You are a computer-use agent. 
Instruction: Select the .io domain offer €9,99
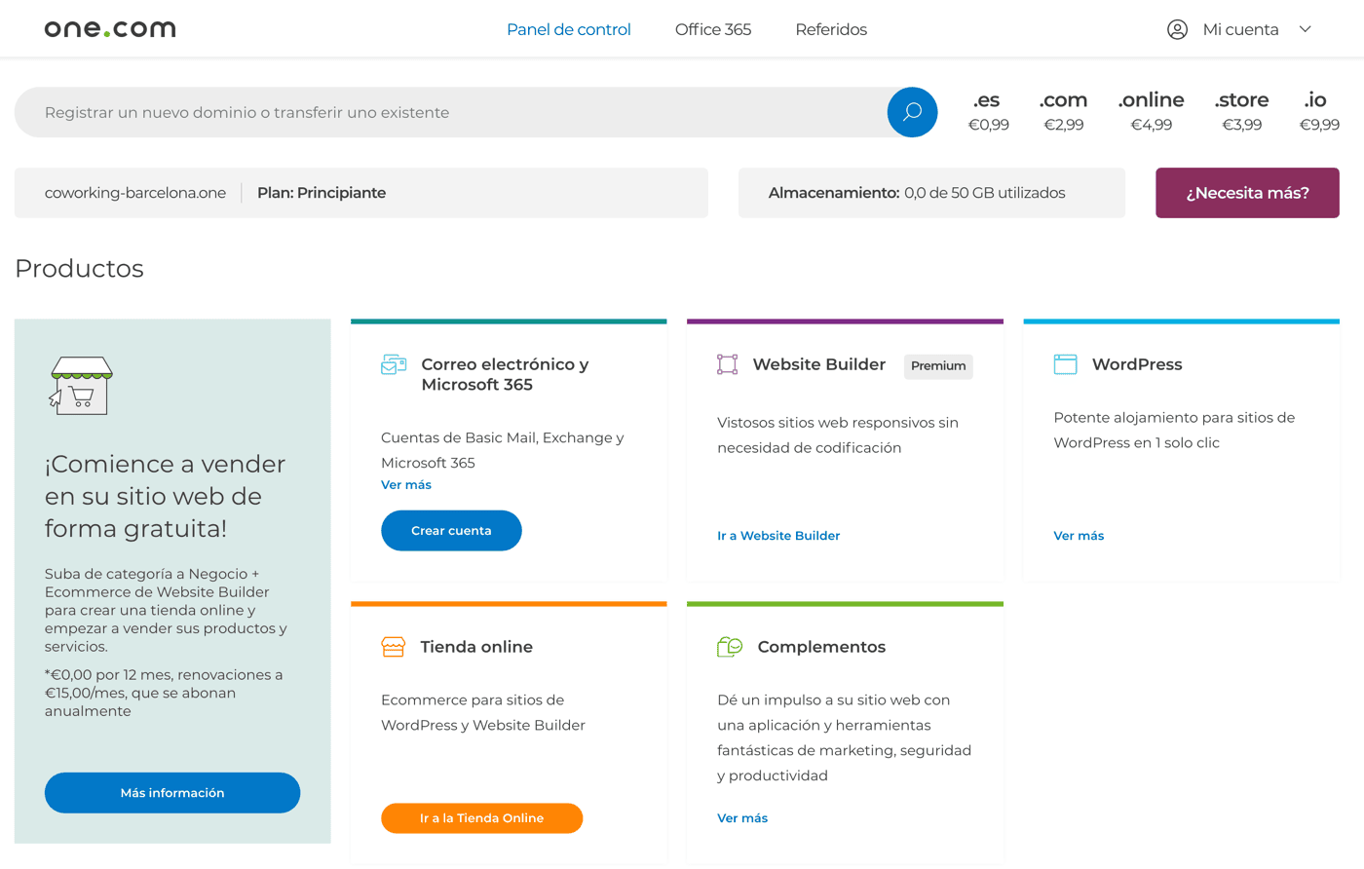pyautogui.click(x=1319, y=111)
